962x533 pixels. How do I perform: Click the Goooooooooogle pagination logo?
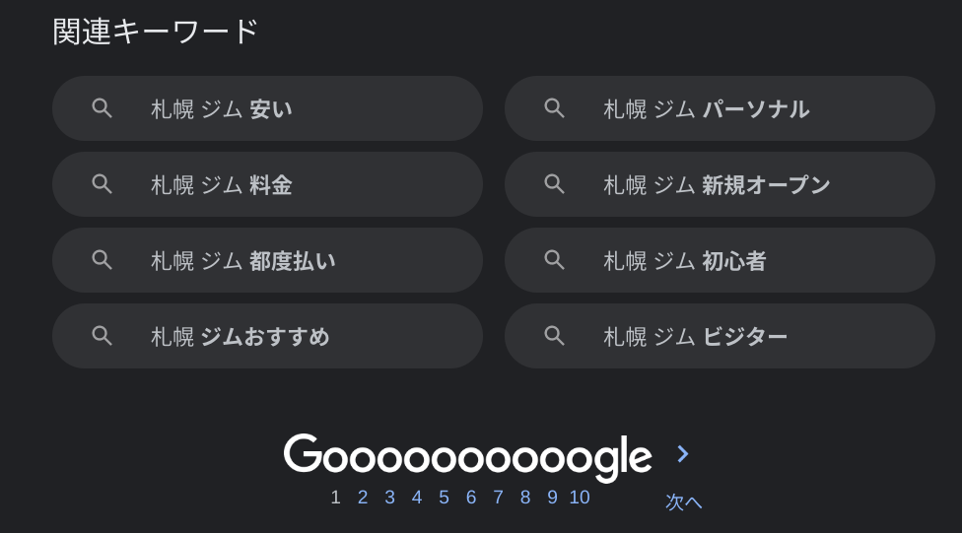point(467,456)
